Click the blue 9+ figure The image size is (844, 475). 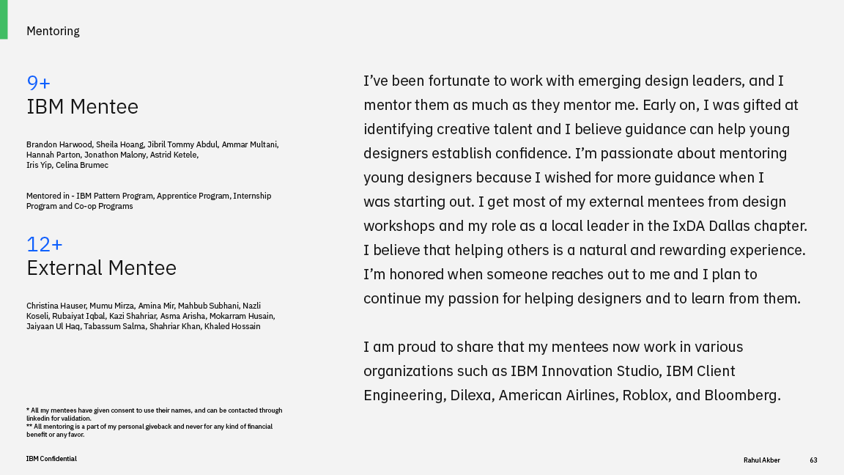(x=38, y=83)
